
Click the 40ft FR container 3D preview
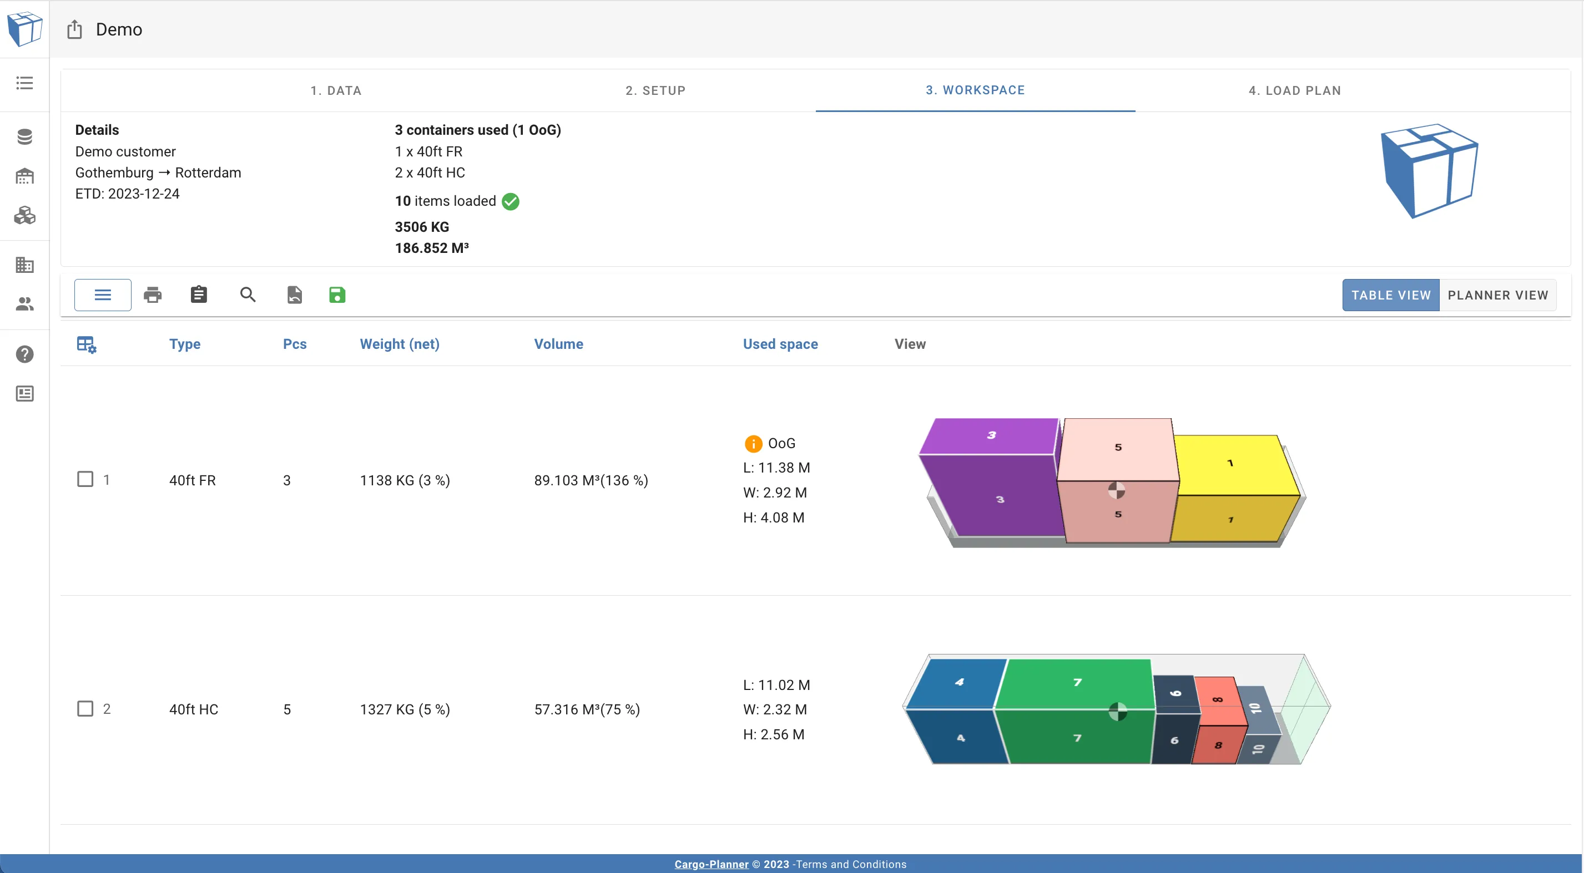click(1113, 483)
